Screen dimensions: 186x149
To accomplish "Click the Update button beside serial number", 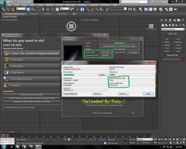I will point(103,74).
